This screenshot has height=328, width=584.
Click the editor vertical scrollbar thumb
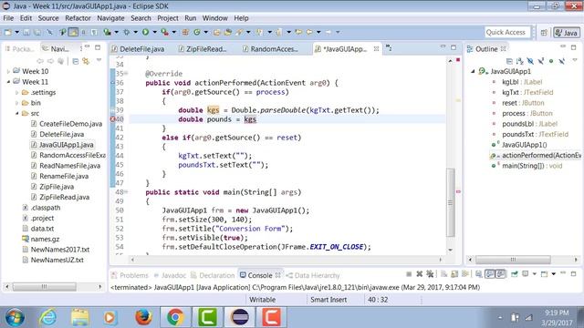pos(451,202)
